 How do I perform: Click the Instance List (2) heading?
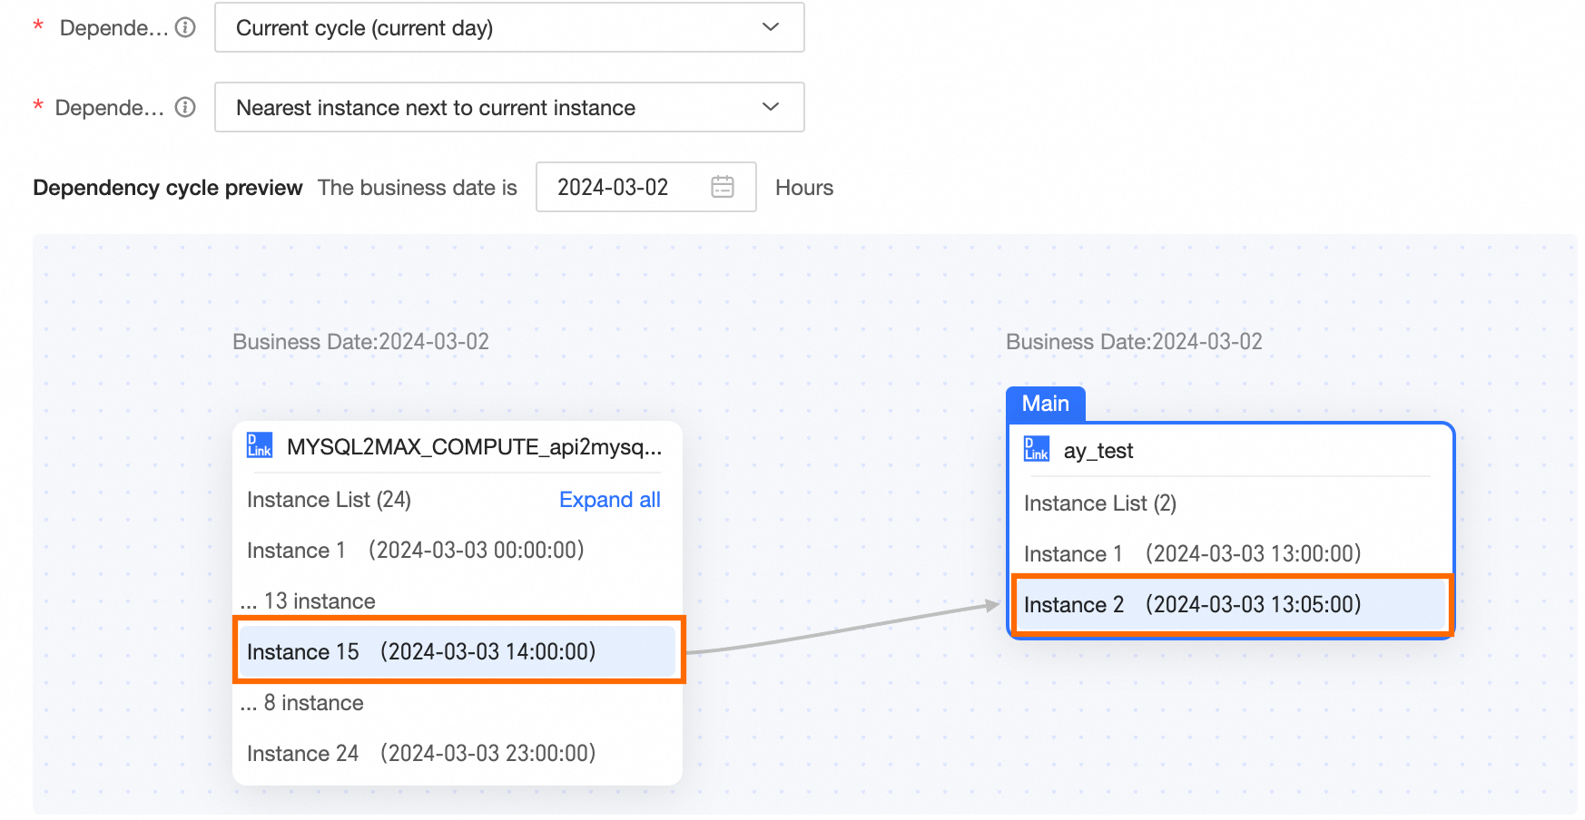1100,503
